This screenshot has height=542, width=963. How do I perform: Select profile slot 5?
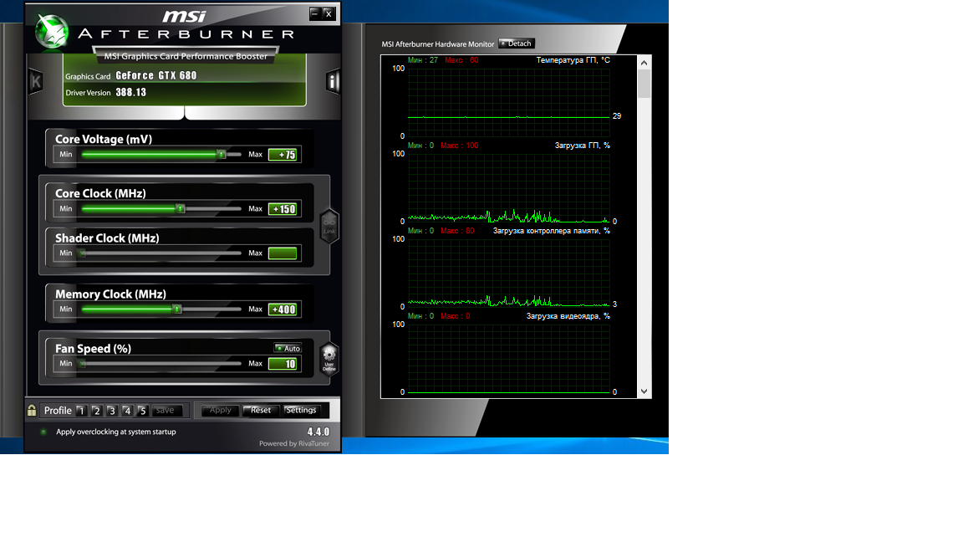[x=142, y=411]
